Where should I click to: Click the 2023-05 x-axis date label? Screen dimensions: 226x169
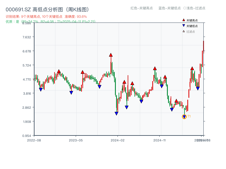(76, 140)
